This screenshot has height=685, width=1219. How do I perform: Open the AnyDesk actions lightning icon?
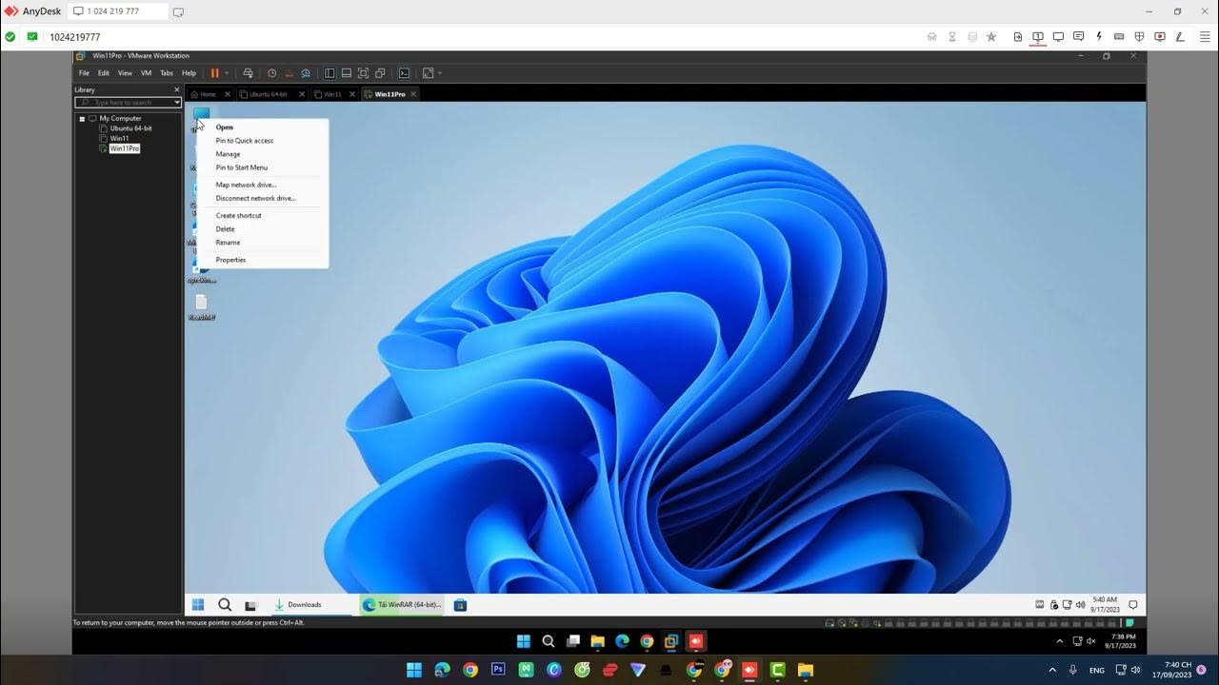click(1099, 36)
